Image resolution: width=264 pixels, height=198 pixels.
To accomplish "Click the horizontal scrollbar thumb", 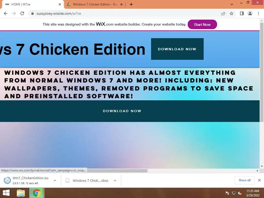I will [x=118, y=171].
